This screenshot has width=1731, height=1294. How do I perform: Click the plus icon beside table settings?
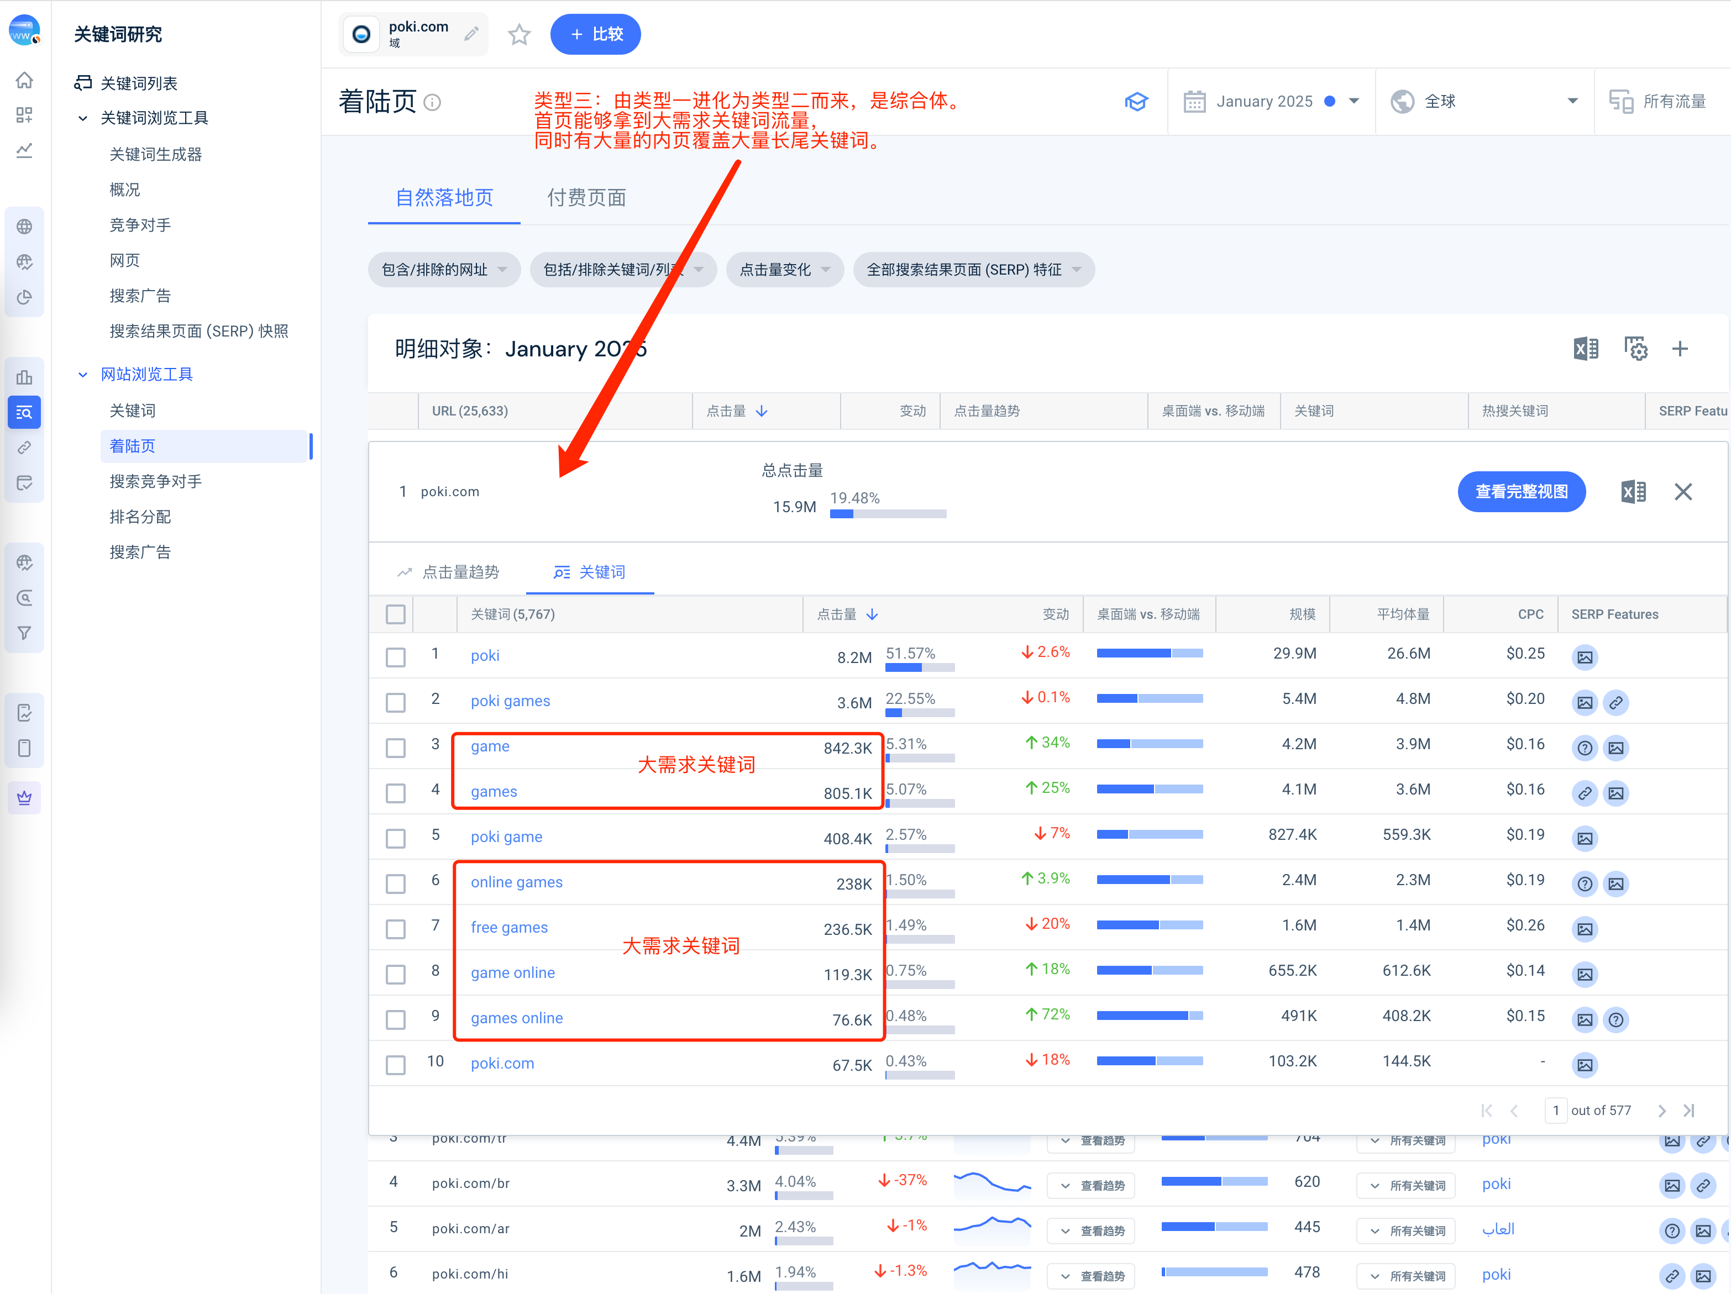pos(1680,348)
